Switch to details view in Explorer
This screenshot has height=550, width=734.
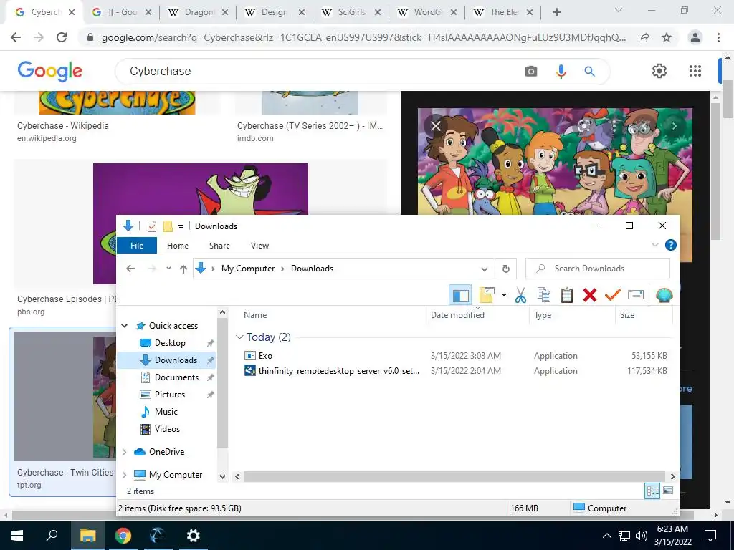(652, 491)
